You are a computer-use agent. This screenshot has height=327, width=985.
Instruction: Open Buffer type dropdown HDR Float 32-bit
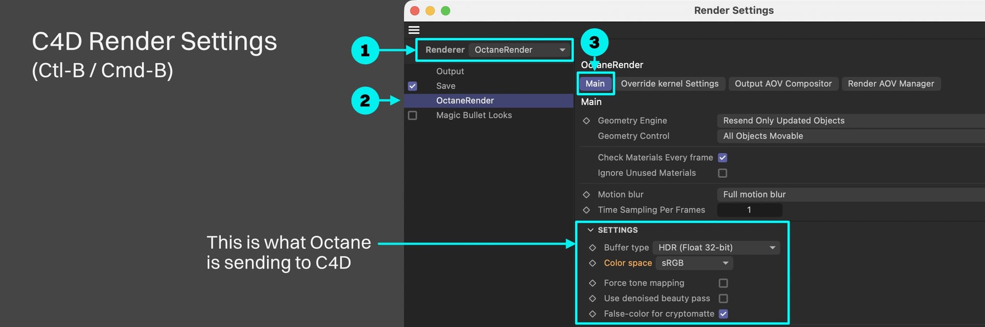(717, 248)
